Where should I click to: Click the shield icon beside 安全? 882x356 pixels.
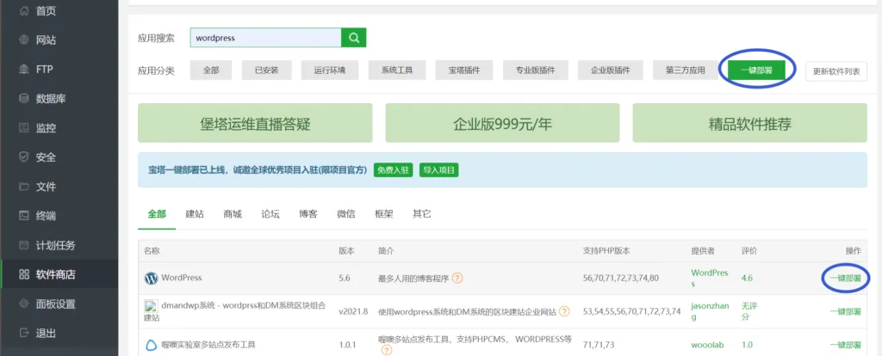(x=23, y=157)
